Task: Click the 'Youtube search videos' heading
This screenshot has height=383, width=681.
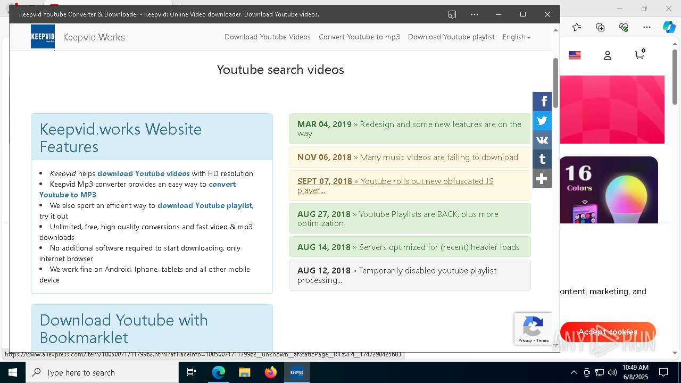Action: (280, 70)
